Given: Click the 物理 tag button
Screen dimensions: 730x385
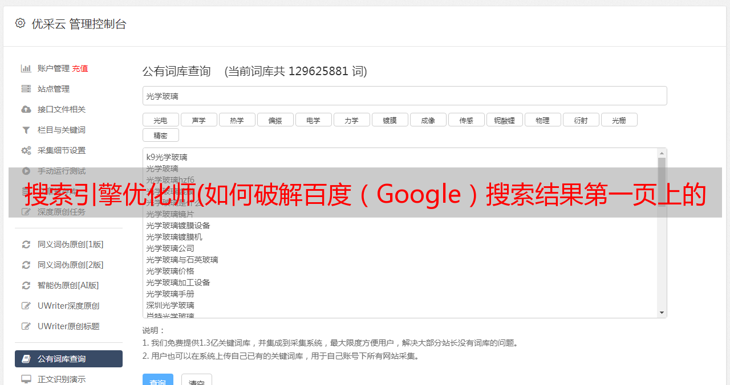Looking at the screenshot, I should [542, 120].
